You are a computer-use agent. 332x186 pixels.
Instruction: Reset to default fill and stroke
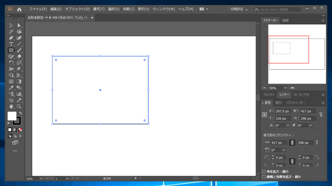pos(9,124)
